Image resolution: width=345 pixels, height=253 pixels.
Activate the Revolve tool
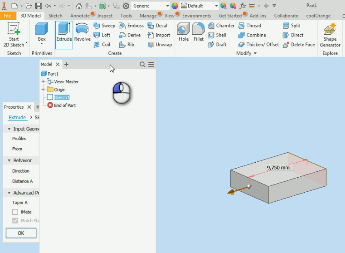pyautogui.click(x=82, y=32)
